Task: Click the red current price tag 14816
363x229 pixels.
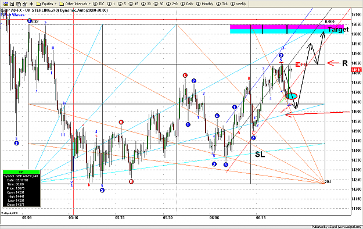Action: coord(357,70)
